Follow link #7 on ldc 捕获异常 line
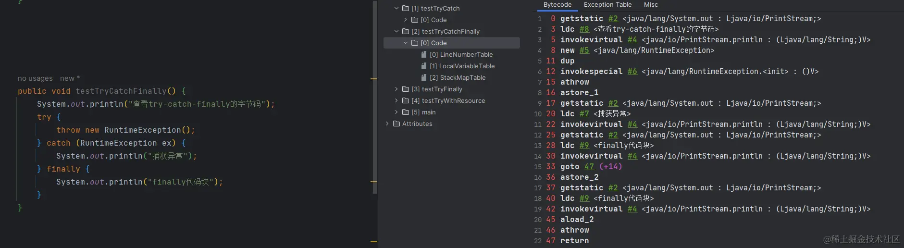The image size is (904, 248). click(584, 113)
